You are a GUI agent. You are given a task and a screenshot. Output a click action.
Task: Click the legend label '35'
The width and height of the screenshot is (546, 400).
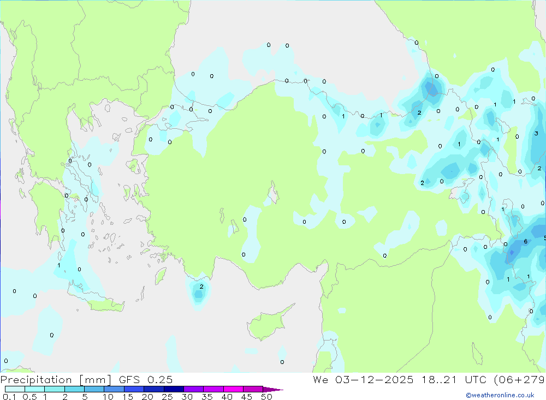[207, 397]
